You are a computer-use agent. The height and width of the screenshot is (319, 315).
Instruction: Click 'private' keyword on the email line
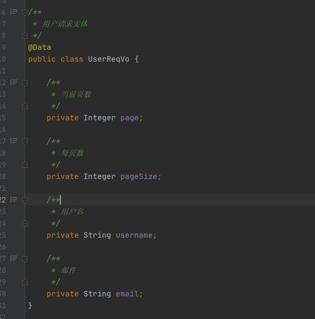pos(63,294)
